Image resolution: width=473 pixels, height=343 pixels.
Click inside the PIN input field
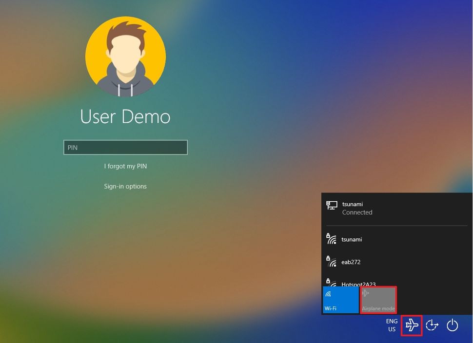125,147
